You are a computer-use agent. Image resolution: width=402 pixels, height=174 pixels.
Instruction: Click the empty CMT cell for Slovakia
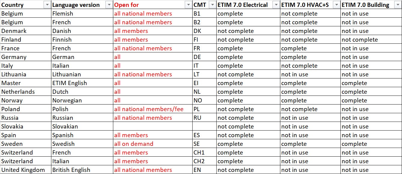point(204,126)
